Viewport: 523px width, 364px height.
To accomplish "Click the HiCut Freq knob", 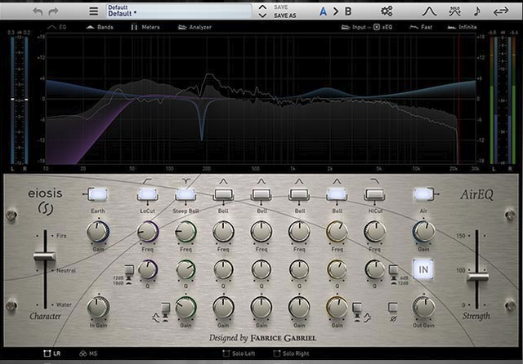I will click(x=374, y=232).
